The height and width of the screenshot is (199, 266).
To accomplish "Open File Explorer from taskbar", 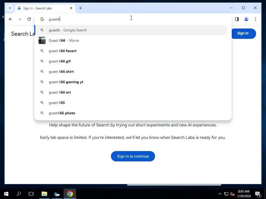I will (x=44, y=194).
